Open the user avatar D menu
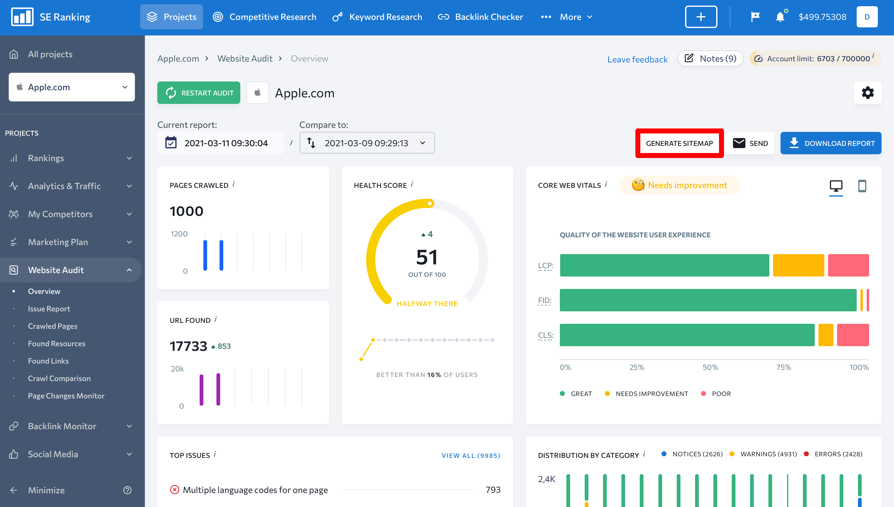The image size is (894, 507). coord(867,17)
